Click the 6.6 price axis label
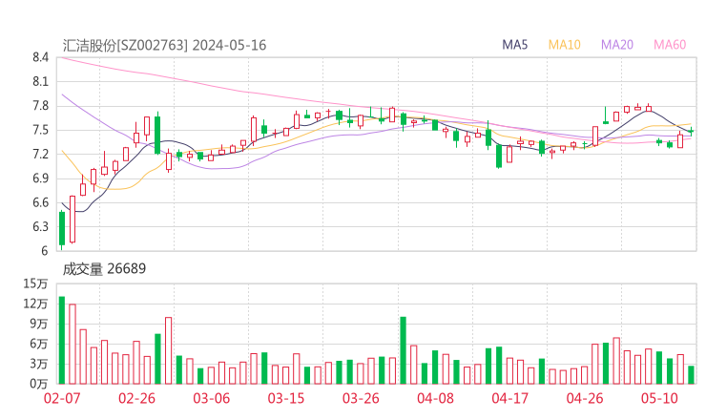 [40, 202]
